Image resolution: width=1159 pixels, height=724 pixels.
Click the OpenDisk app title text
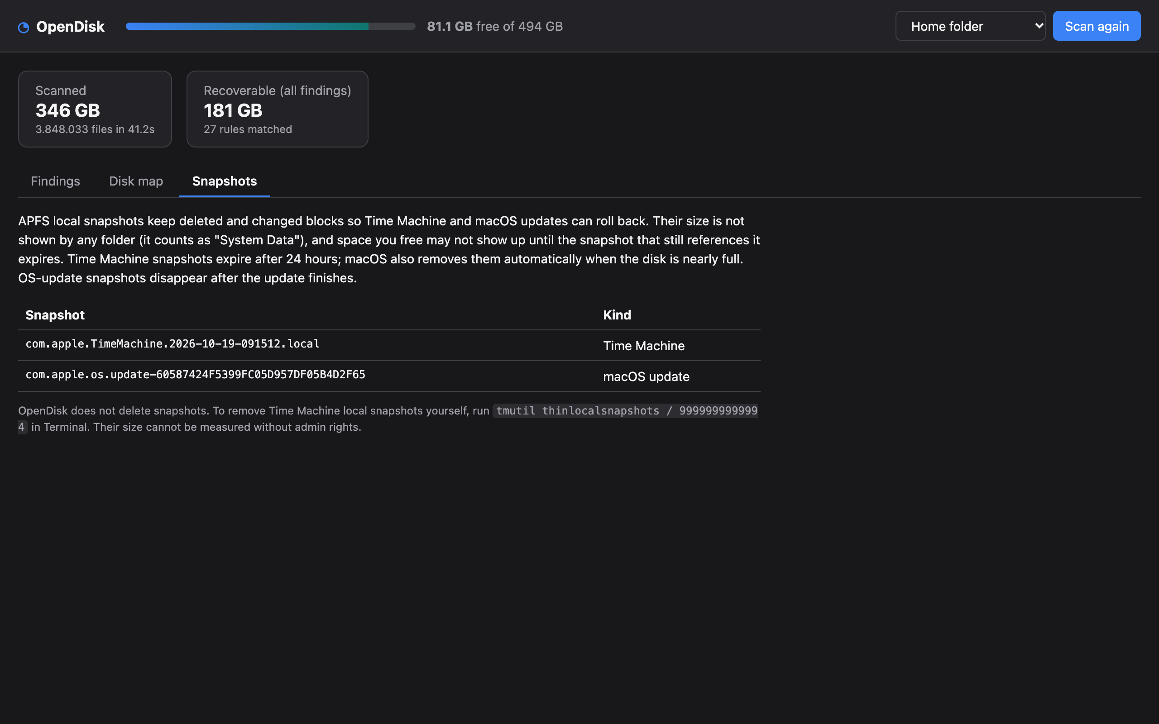tap(71, 26)
